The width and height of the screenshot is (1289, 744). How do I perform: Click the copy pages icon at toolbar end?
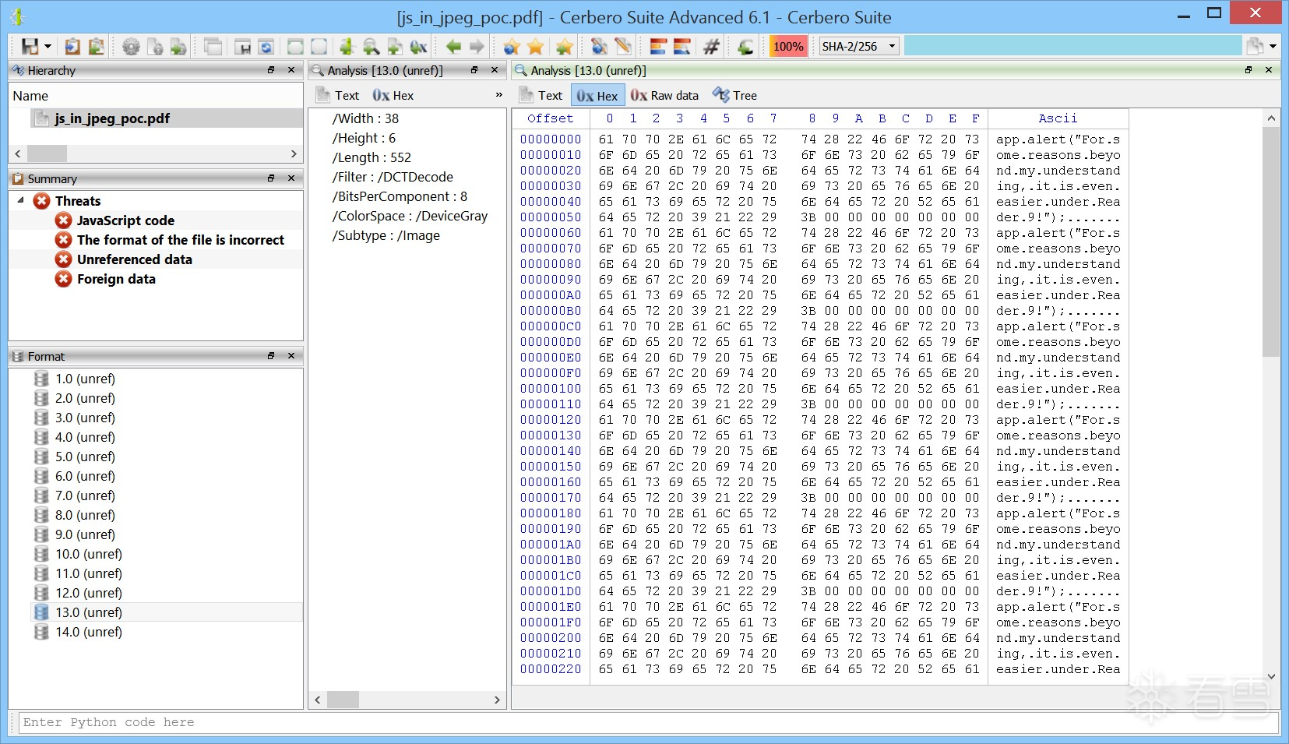(x=1255, y=47)
